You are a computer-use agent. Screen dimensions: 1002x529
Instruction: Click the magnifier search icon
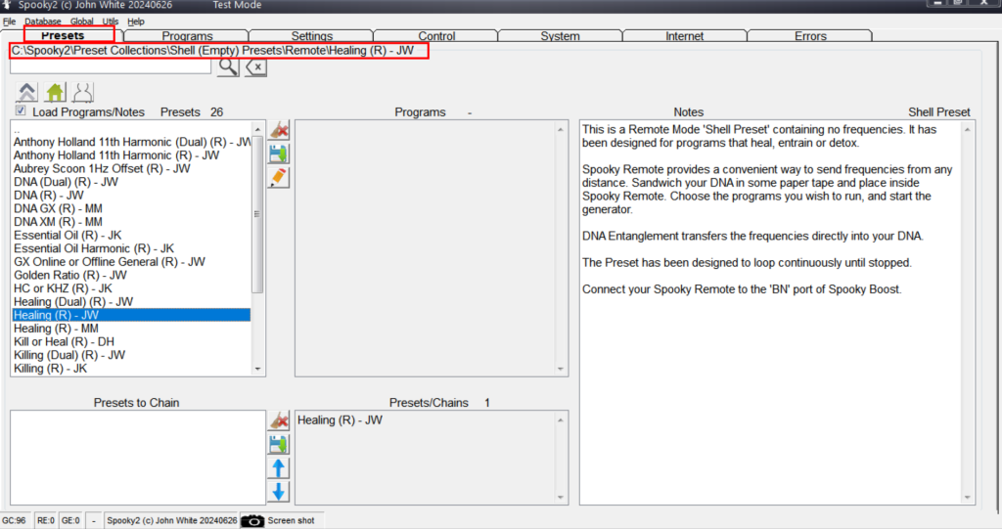click(x=227, y=66)
